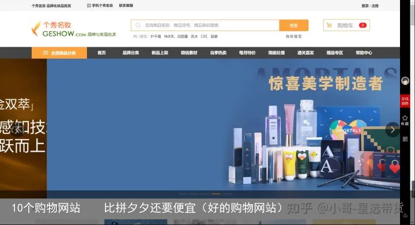The width and height of the screenshot is (415, 225).
Task: Open the user avatar in right sidebar
Action: [x=405, y=81]
